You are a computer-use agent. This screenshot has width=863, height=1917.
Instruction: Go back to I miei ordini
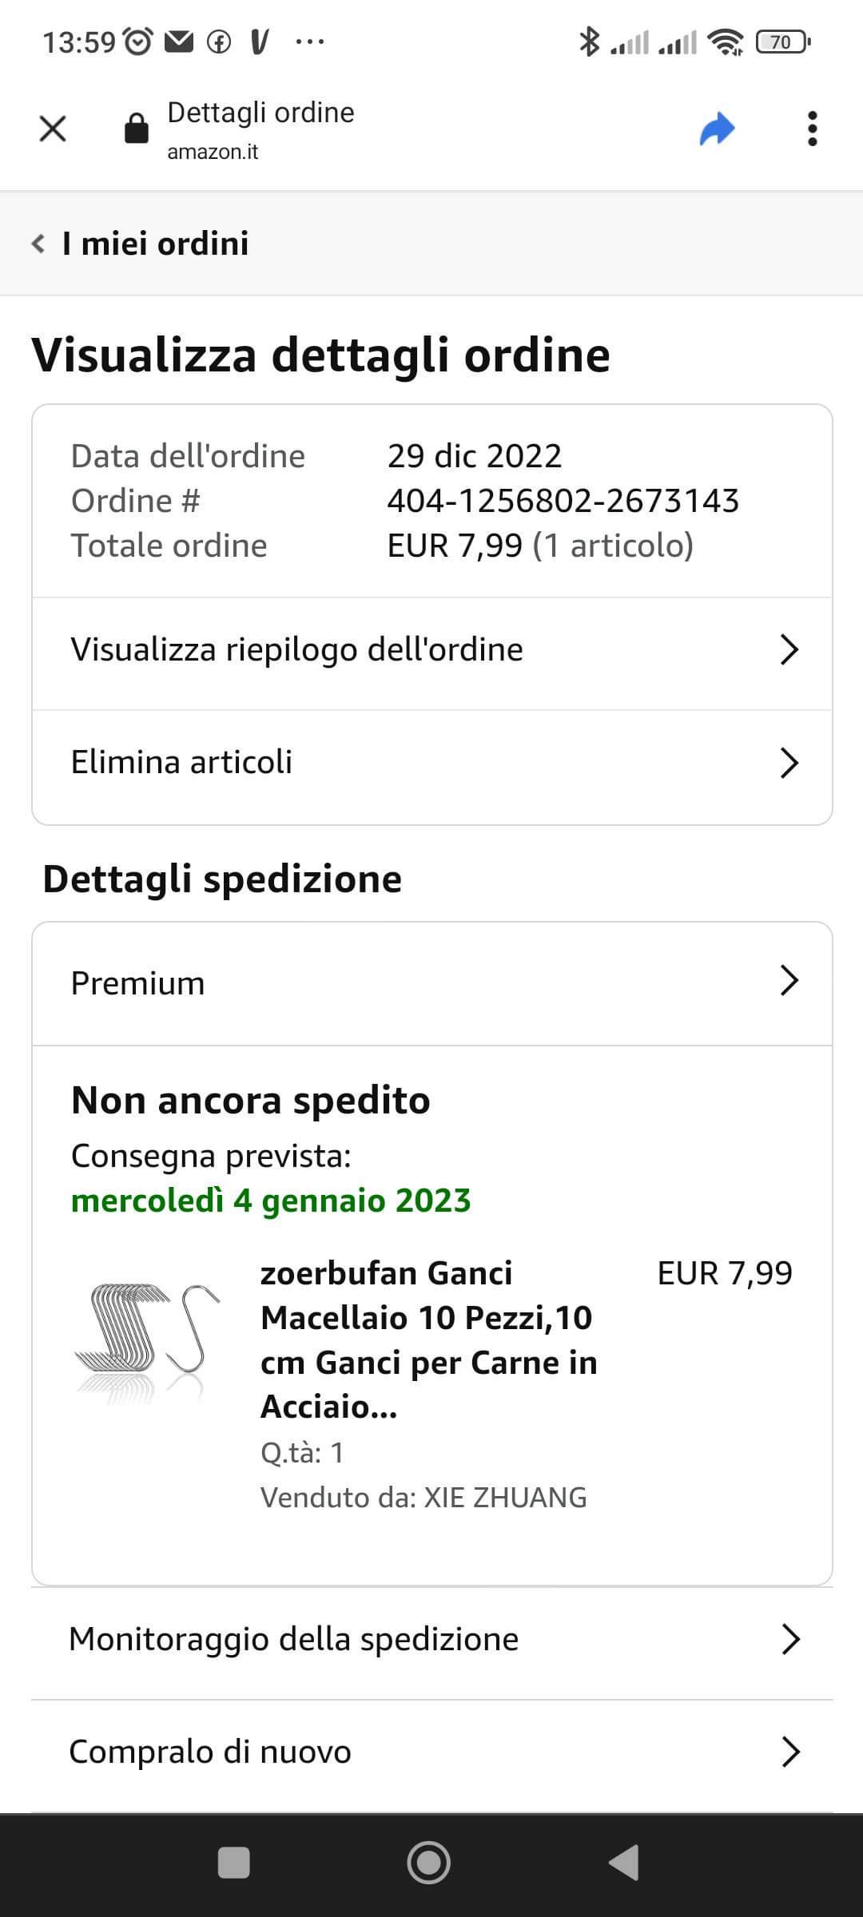click(x=141, y=244)
